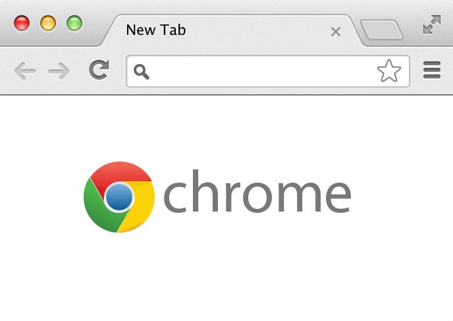
Task: Click the gray chrome wordmark text
Action: point(257,191)
